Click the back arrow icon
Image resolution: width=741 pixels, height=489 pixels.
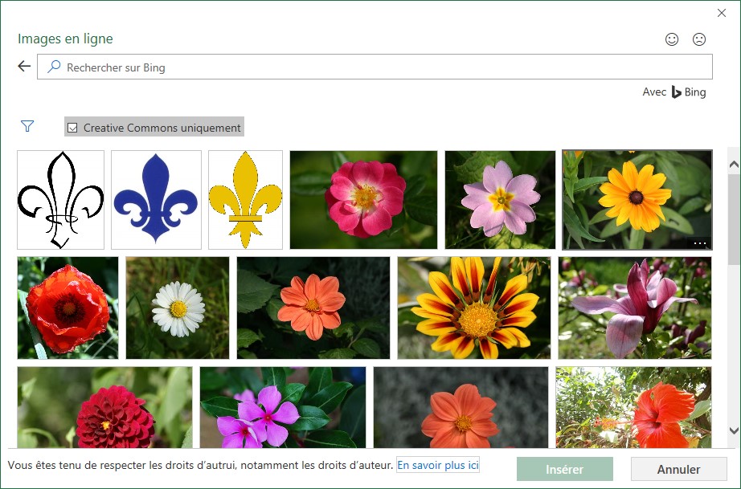pos(24,67)
